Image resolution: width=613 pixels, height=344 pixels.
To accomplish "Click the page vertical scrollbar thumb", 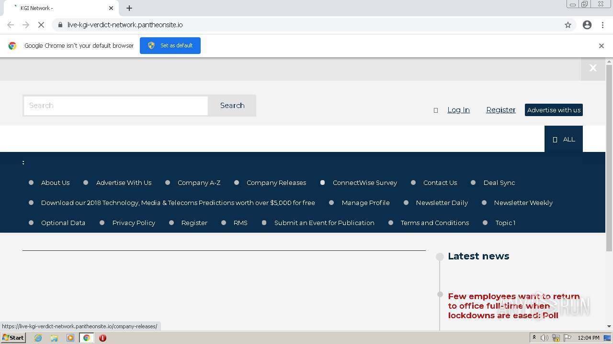I will 609,158.
